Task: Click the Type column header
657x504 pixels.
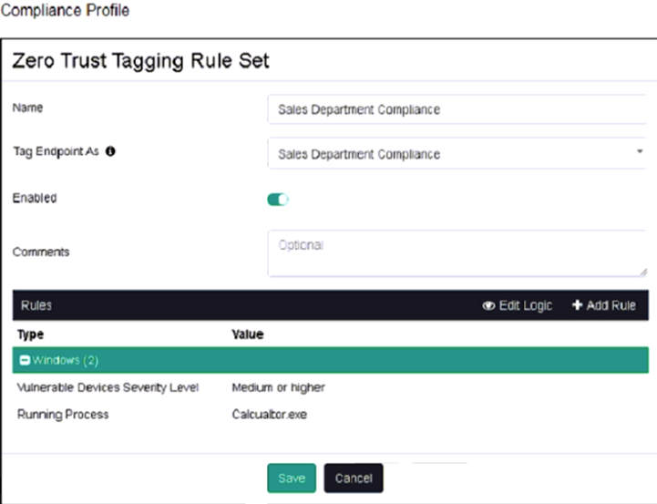Action: [30, 334]
